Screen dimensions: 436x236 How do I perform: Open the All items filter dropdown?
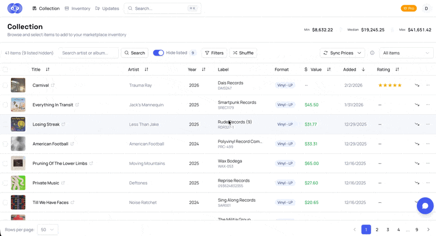click(x=406, y=53)
